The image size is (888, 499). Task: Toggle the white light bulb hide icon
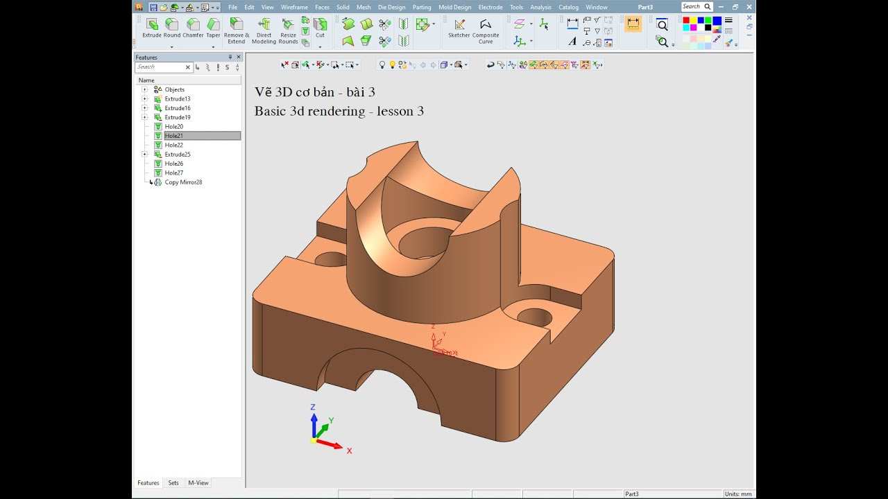coord(382,65)
